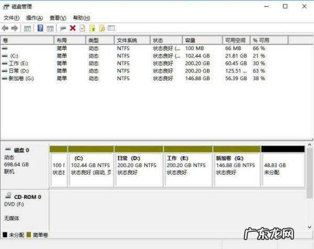Toggle the show/hide console tree icon
Screen dimensions: 314x249
point(27,28)
